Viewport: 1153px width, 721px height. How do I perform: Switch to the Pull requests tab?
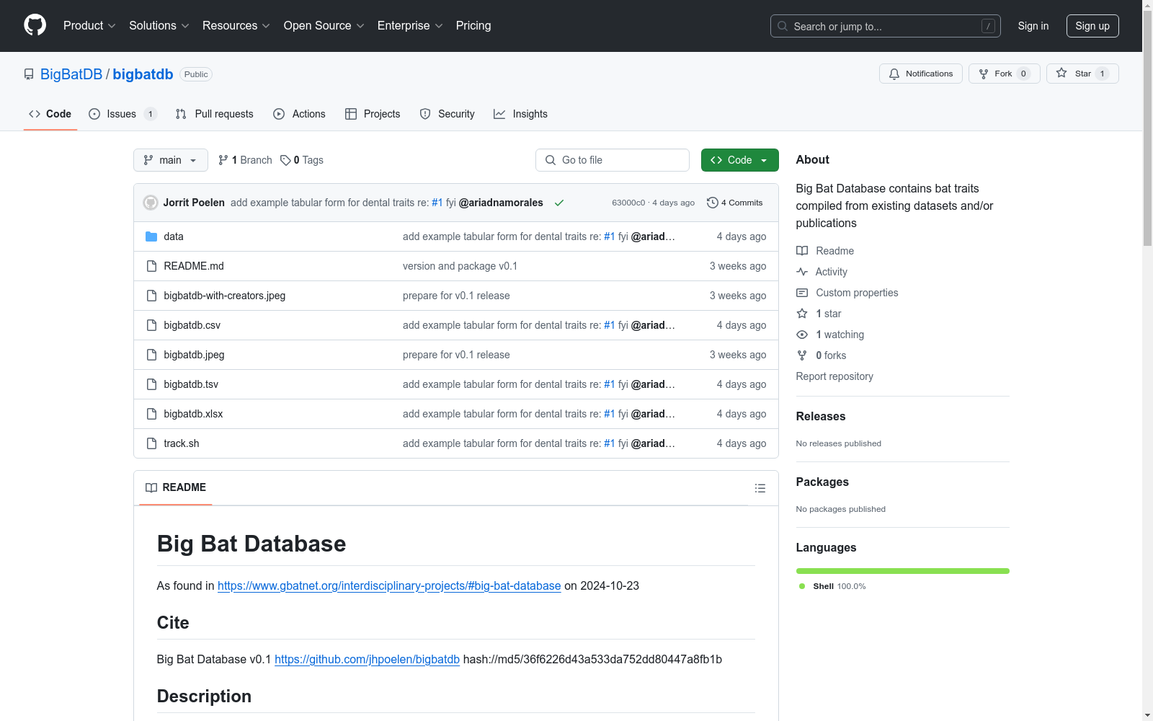point(215,114)
